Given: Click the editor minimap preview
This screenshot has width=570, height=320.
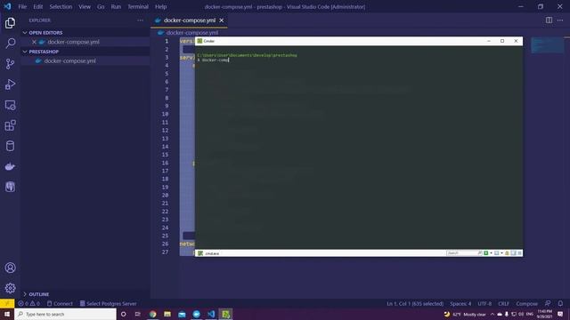Looking at the screenshot, I should point(547,45).
